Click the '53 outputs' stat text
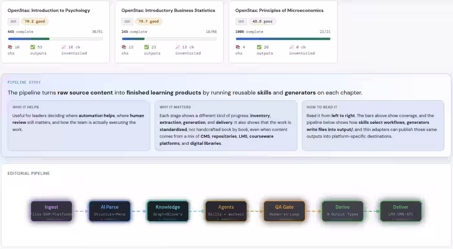 pos(39,50)
